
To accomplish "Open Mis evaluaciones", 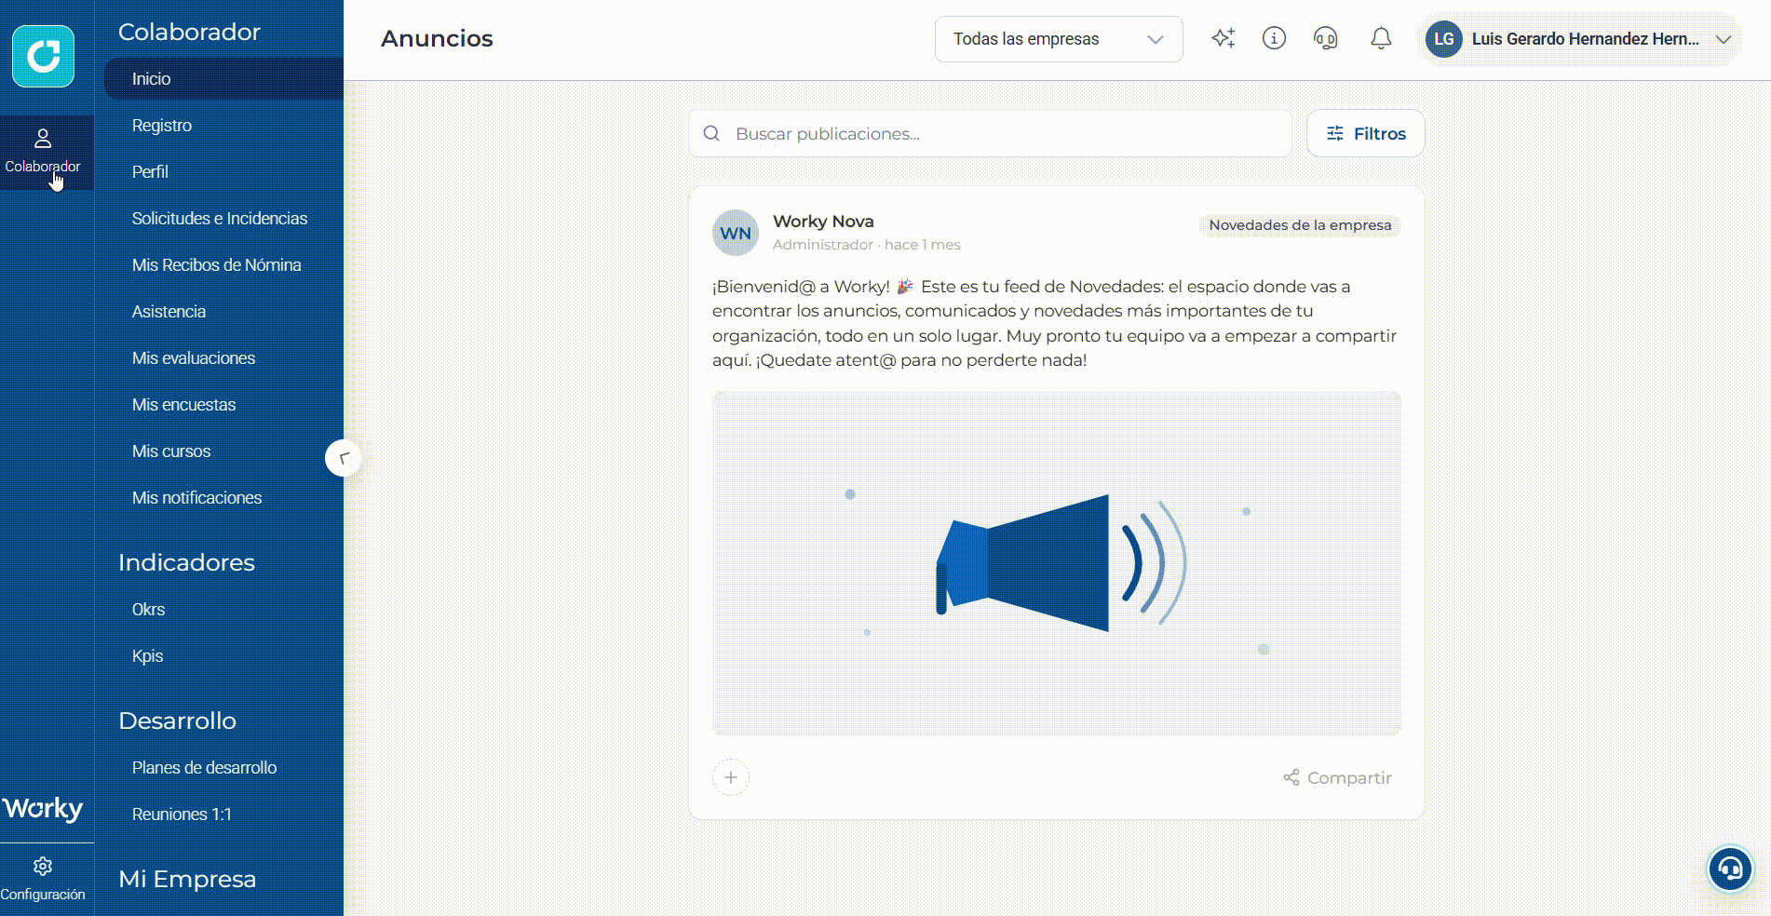I will pyautogui.click(x=194, y=357).
